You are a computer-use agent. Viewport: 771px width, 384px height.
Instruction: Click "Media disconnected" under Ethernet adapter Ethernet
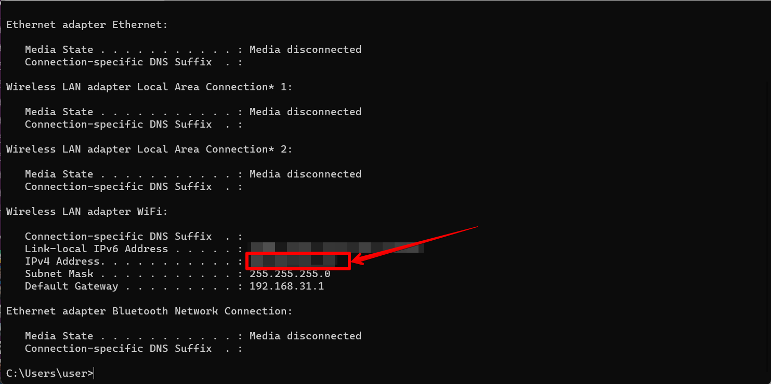(305, 49)
